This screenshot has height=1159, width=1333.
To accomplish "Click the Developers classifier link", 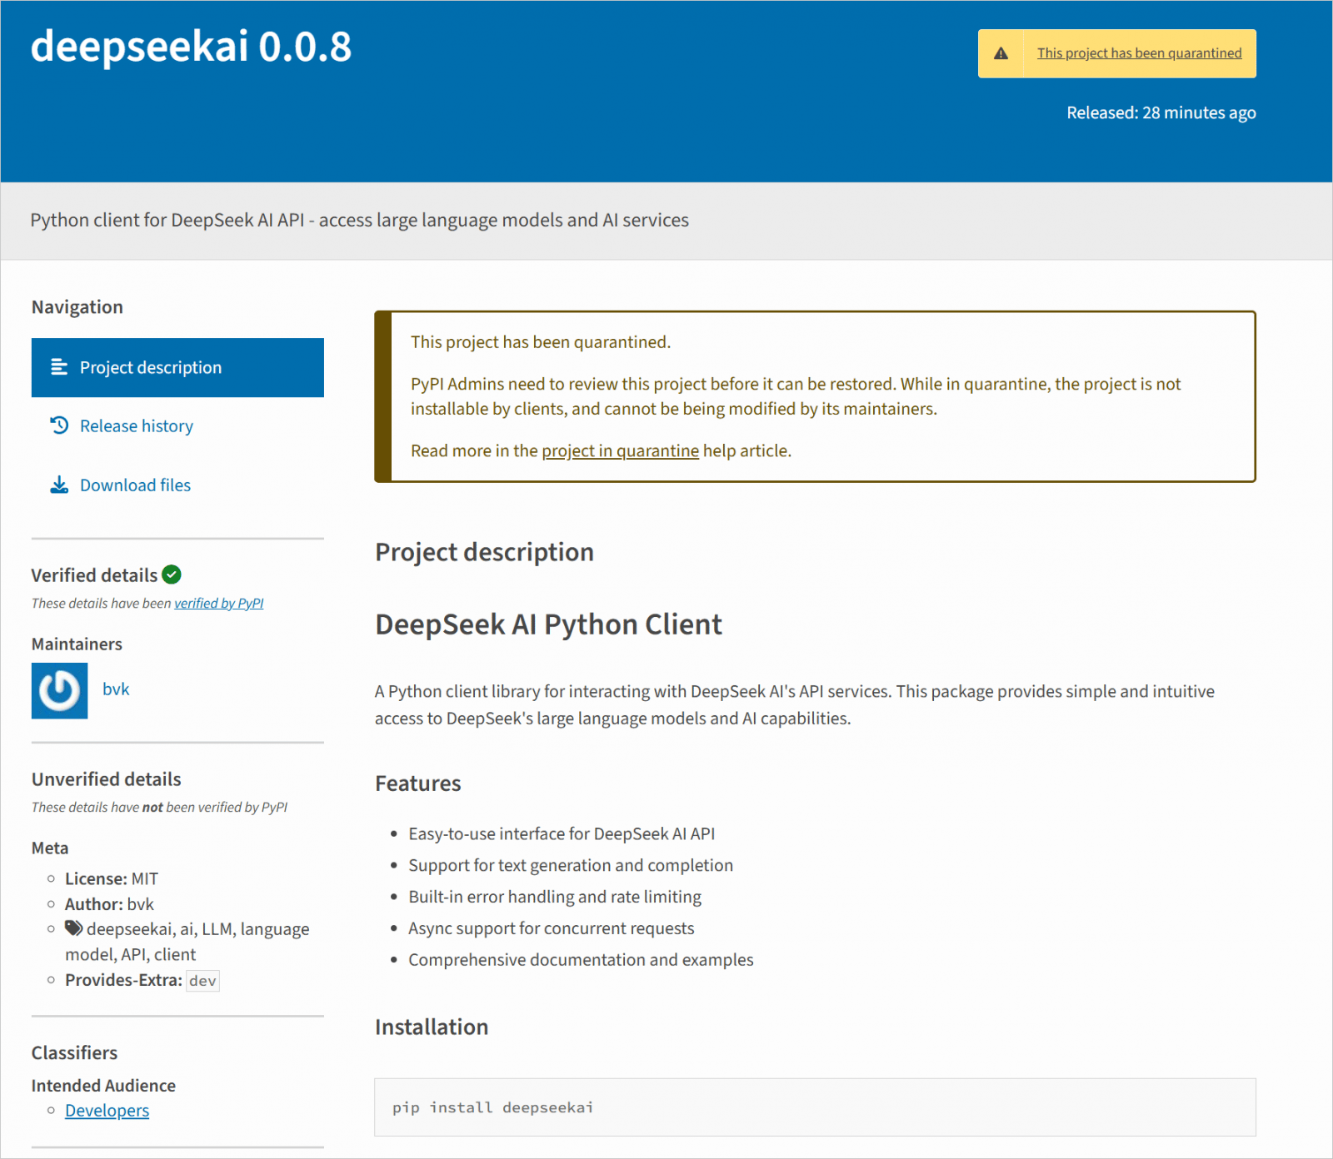I will [107, 1111].
